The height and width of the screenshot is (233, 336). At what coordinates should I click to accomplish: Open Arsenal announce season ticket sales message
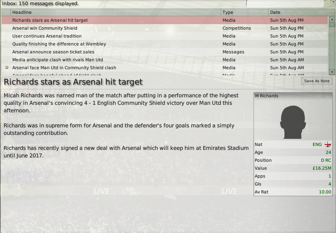click(x=165, y=52)
